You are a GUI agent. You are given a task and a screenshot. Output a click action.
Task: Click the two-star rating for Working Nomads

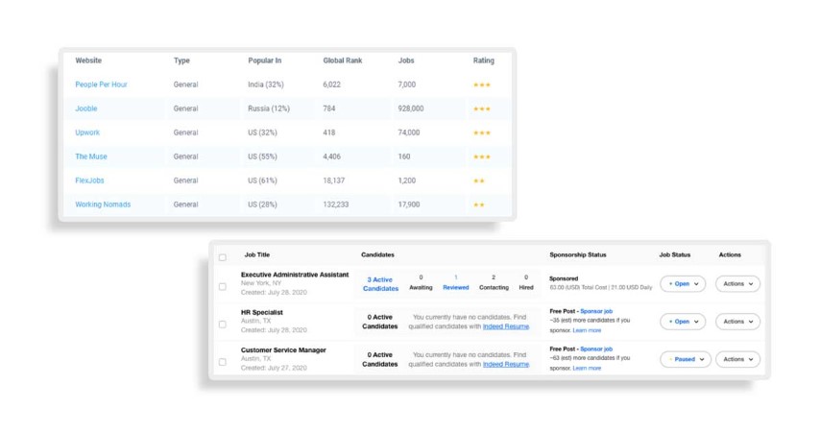[479, 205]
